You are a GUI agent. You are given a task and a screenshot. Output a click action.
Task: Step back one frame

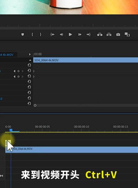coord(61,35)
